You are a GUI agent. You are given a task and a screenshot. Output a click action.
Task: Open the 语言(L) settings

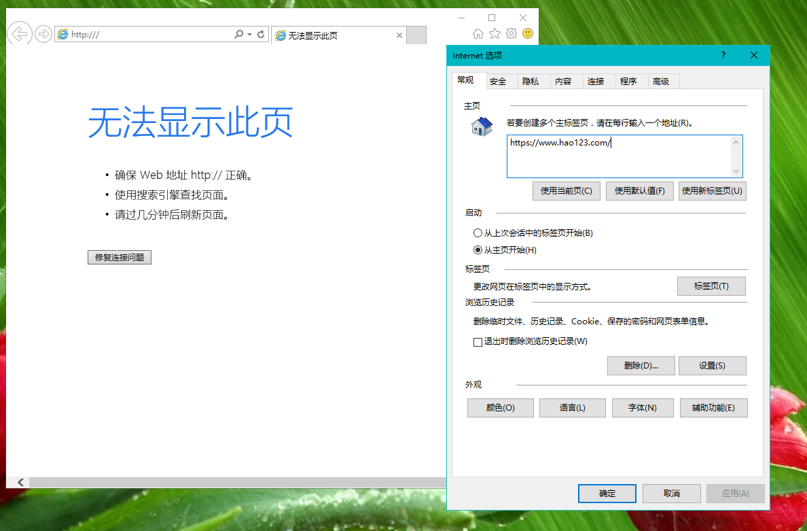(573, 407)
